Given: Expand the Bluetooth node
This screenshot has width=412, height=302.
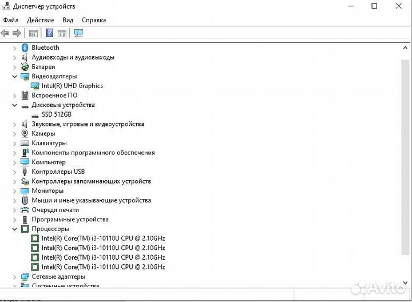Looking at the screenshot, I should [x=15, y=48].
